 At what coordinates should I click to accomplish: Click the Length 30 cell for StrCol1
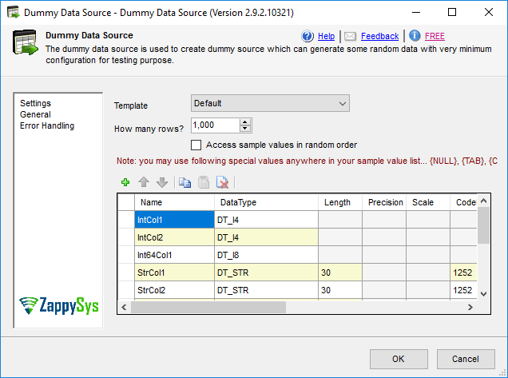339,273
